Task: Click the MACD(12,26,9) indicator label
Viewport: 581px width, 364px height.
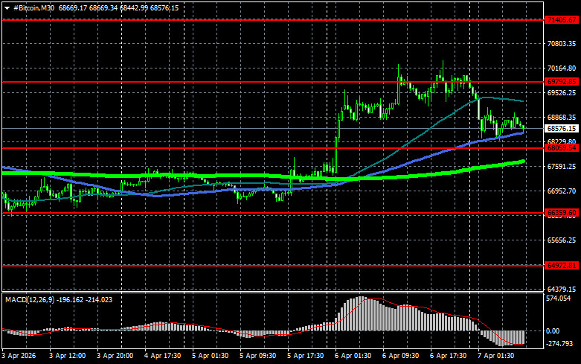Action: point(30,299)
